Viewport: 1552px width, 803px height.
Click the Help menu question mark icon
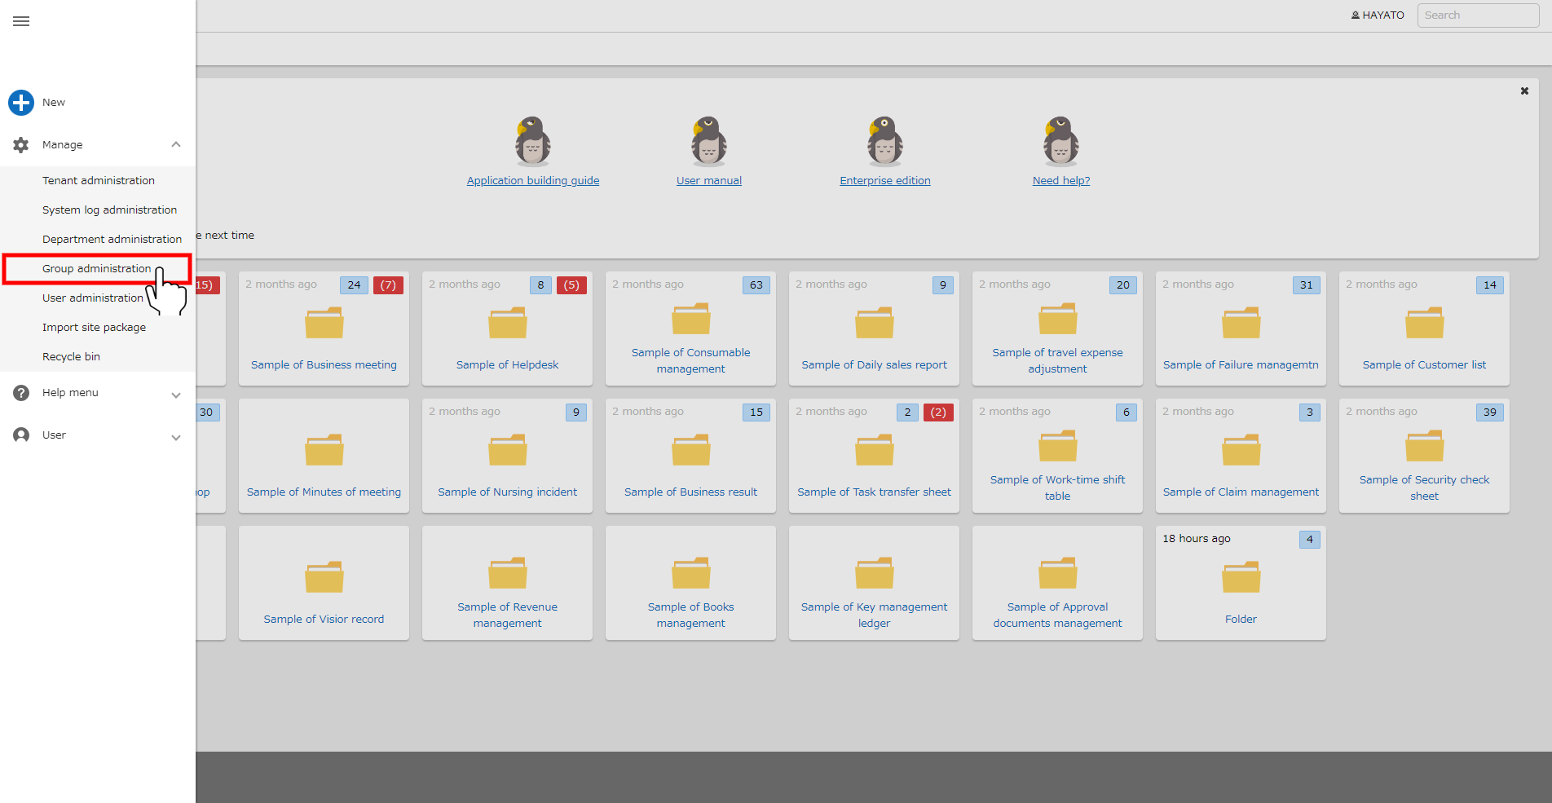21,393
